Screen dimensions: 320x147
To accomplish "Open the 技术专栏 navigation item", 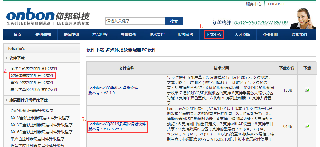I will [157, 35].
